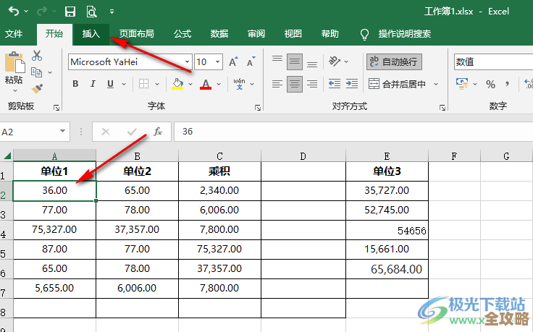Open the 帮助 ribbon tab

coord(330,33)
